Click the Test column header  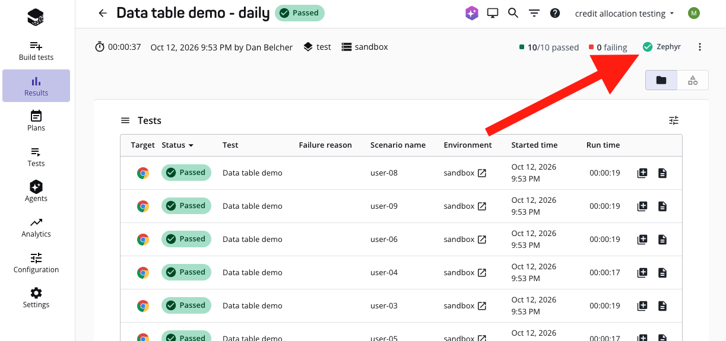point(230,145)
